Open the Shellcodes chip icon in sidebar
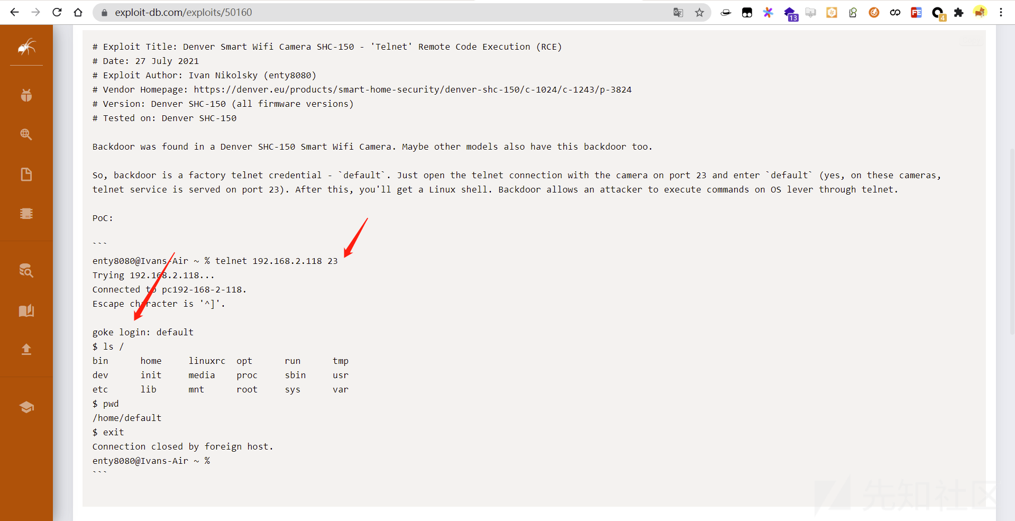The width and height of the screenshot is (1015, 521). point(26,214)
